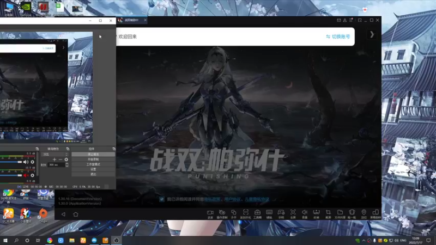The image size is (436, 245).
Task: Click the screen rotation icon in emulator toolbar
Action: coord(376,212)
